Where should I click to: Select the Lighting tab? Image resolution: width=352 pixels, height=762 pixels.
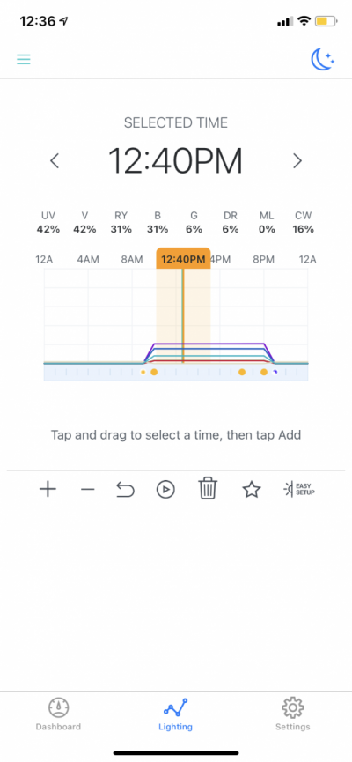coord(176,714)
